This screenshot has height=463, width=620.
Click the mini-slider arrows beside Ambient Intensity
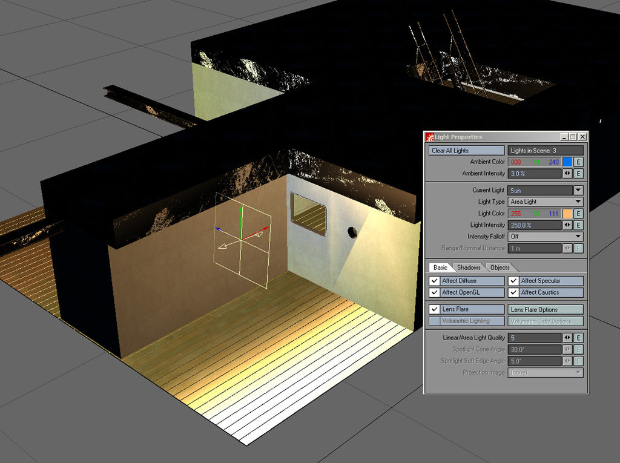click(567, 173)
